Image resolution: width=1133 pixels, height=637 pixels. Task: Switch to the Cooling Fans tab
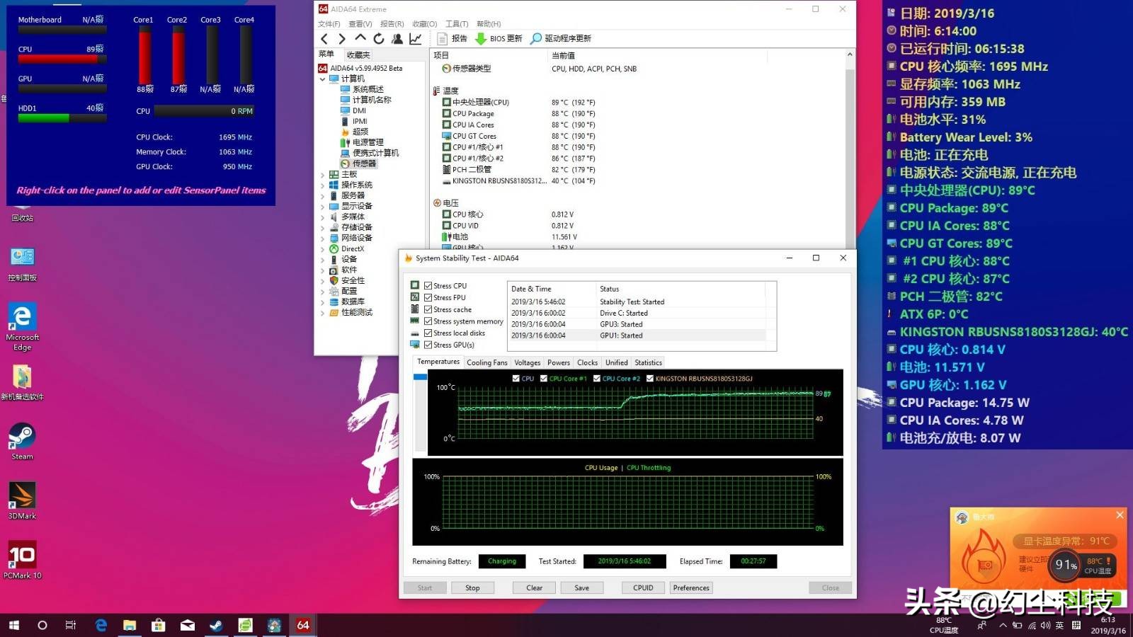pos(487,362)
